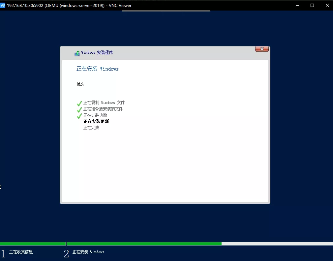Click the checkmark beside 正在复制 Windows 文件

coord(79,103)
